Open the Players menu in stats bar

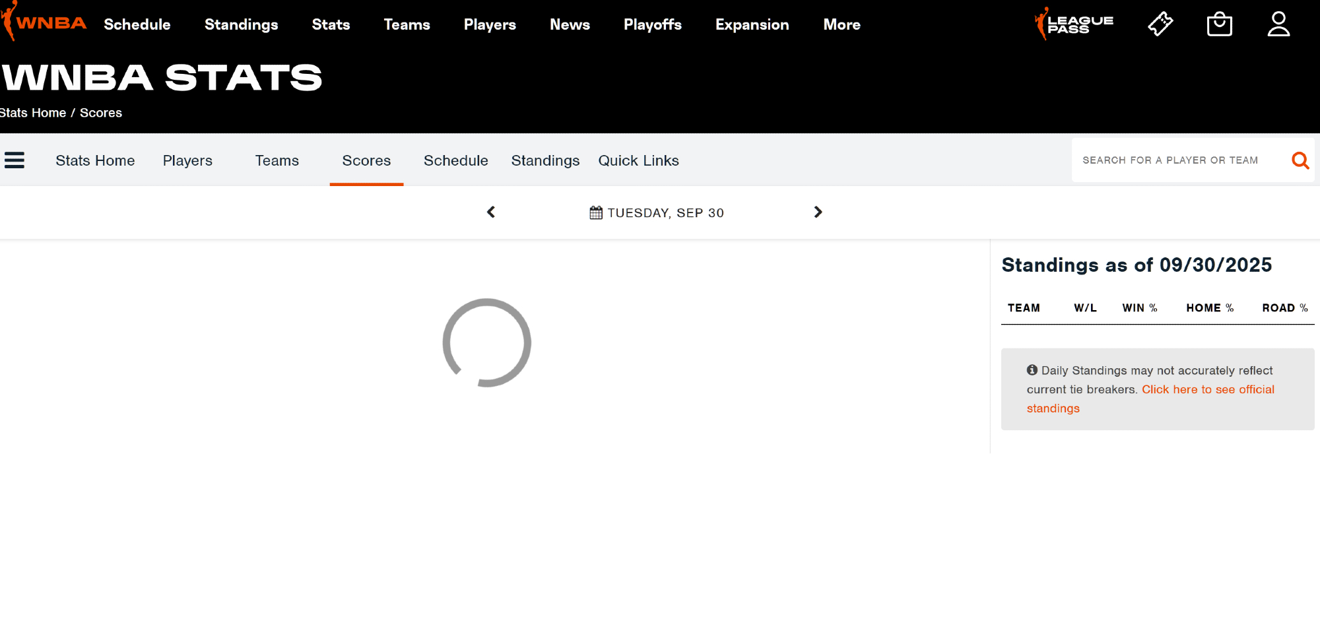(187, 160)
